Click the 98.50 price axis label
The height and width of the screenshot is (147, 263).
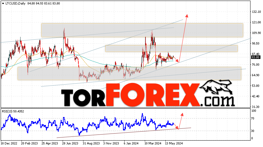256,43
